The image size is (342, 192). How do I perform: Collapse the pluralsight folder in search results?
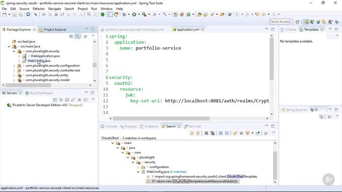(x=128, y=157)
